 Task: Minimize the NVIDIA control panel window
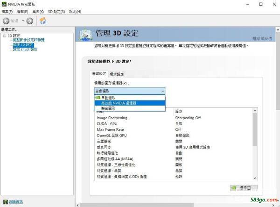point(247,4)
